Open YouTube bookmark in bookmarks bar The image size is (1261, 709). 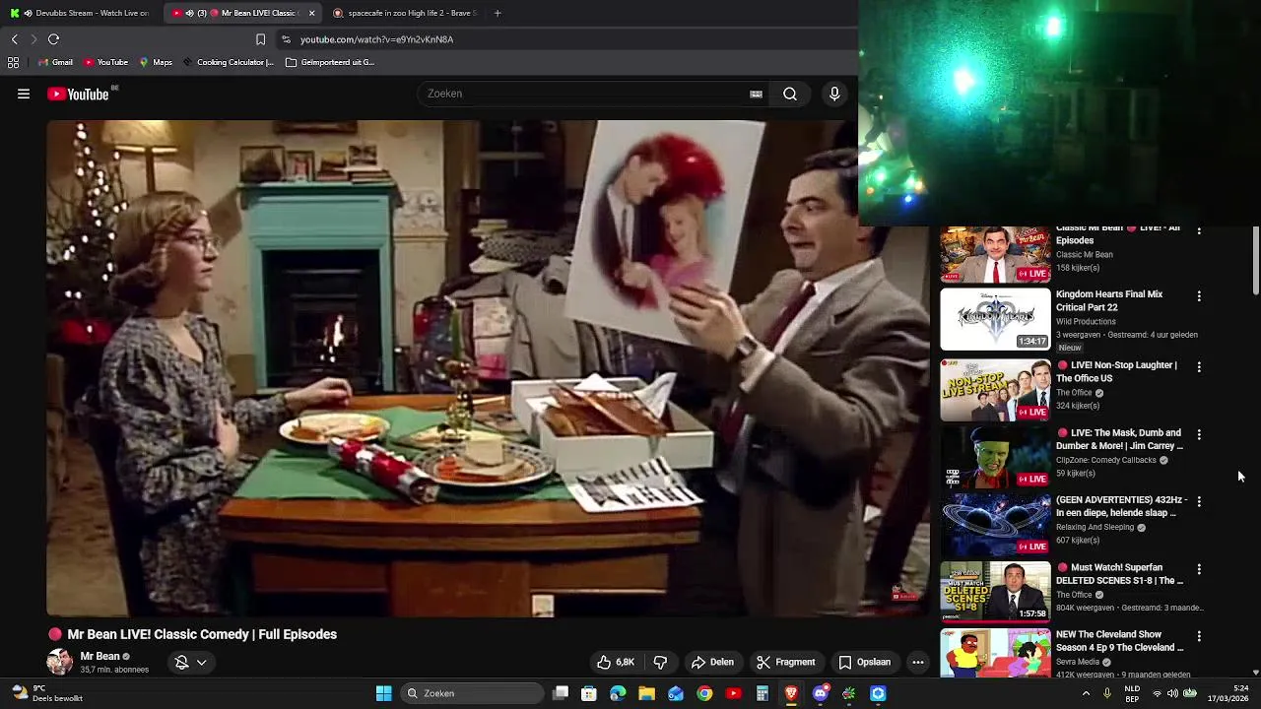105,62
